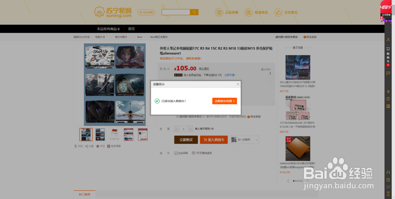Click the back-to-top icon in the sidebar
The width and height of the screenshot is (395, 199).
click(388, 194)
